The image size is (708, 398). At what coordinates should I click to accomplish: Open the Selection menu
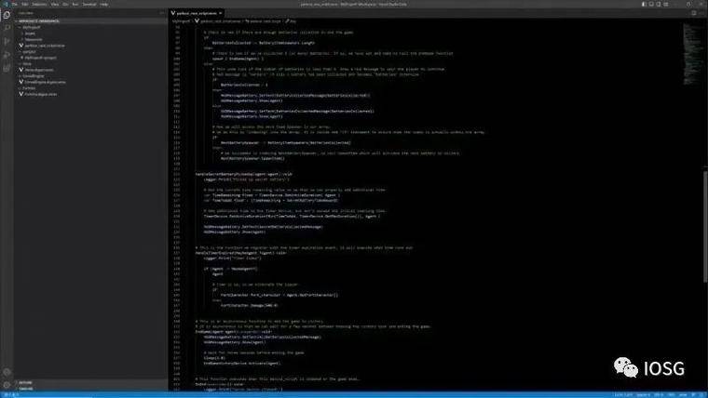click(39, 4)
